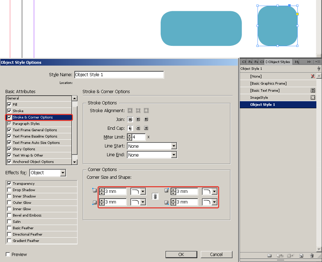Viewport: 322px width, 262px height.
Task: Uncheck the Fill attribute checkbox
Action: (9, 104)
